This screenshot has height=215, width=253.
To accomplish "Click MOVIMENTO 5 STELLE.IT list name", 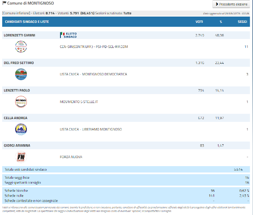I will [x=79, y=102].
